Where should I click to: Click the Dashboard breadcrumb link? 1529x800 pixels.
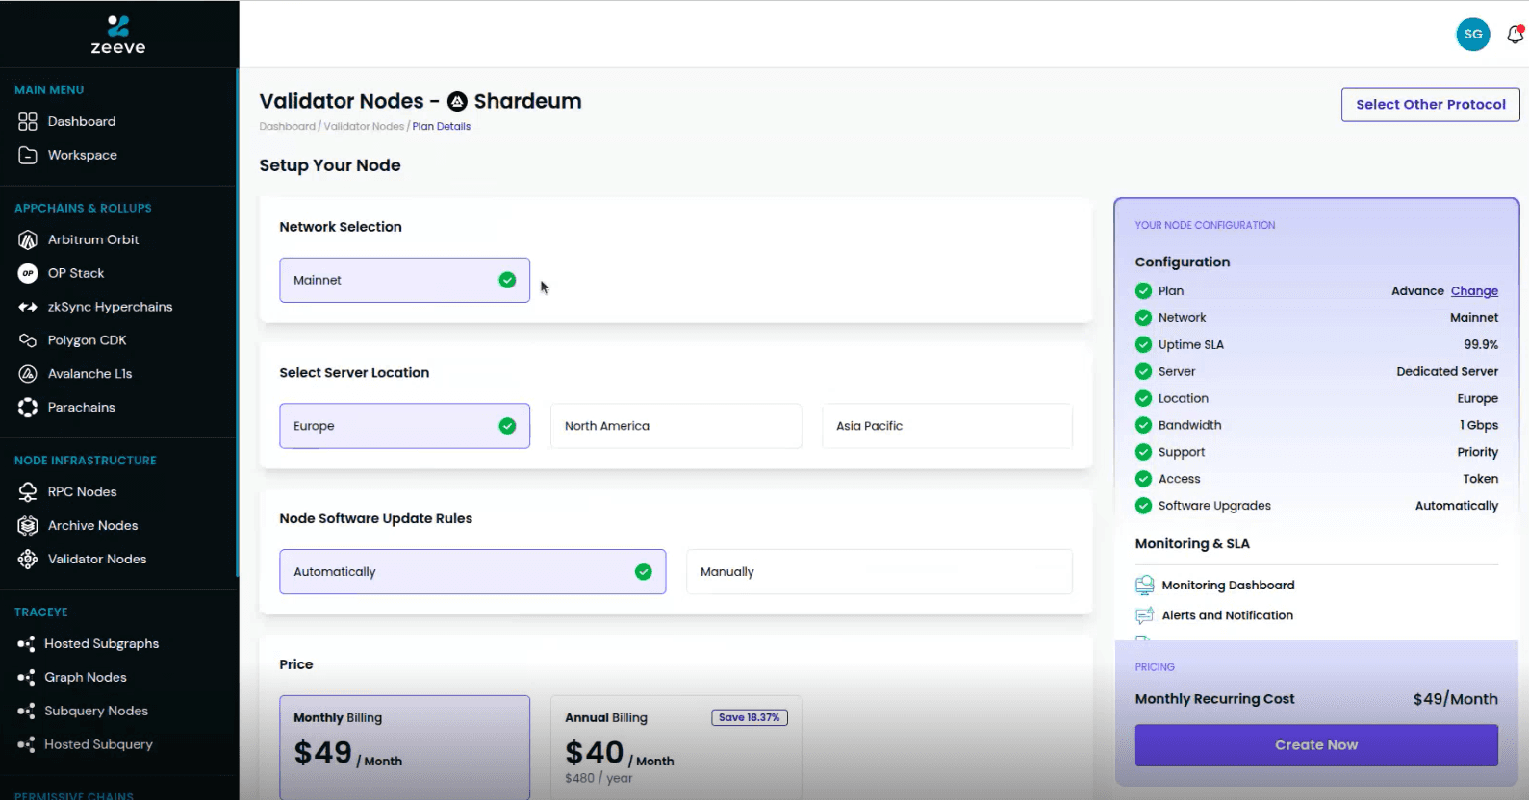pyautogui.click(x=287, y=127)
